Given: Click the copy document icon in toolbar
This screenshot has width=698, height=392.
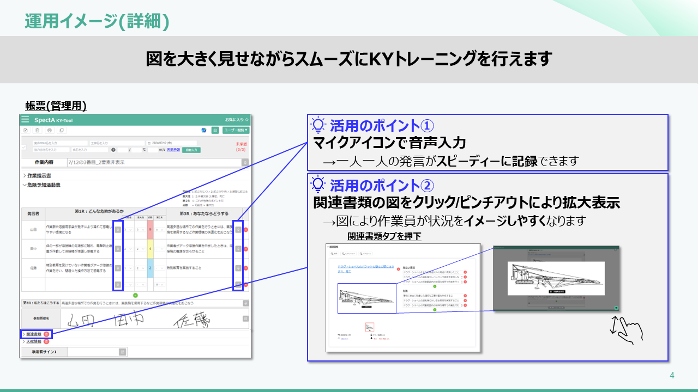Looking at the screenshot, I should (61, 131).
